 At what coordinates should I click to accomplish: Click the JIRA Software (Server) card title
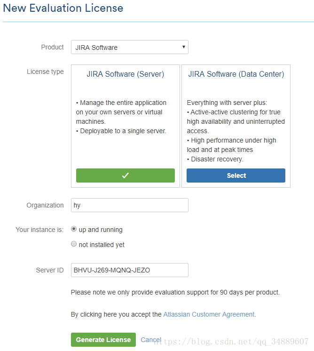[125, 74]
